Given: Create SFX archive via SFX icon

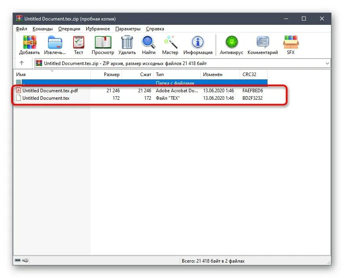Looking at the screenshot, I should pyautogui.click(x=291, y=43).
